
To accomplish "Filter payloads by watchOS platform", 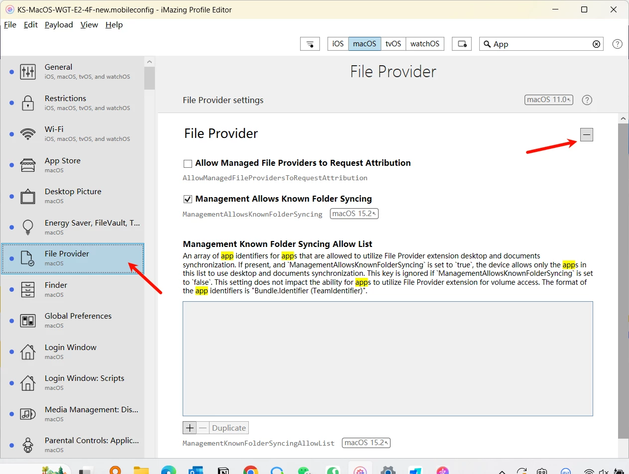I will (424, 44).
